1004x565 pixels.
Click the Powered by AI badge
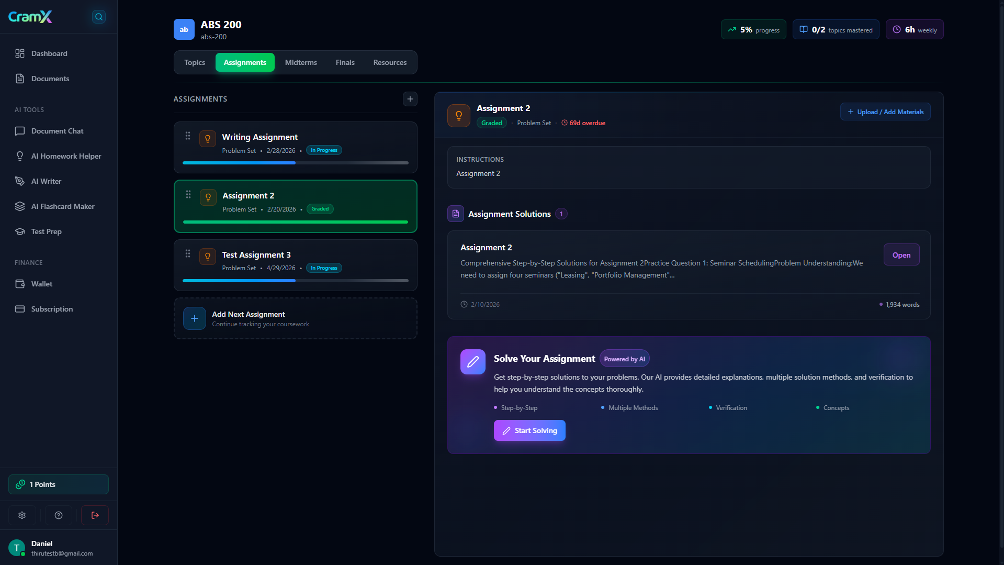point(625,359)
